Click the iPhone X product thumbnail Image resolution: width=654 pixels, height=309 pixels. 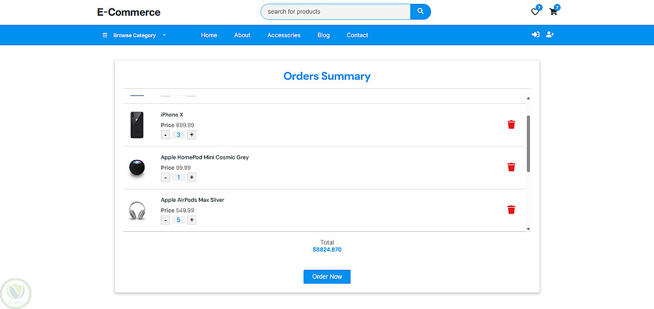pos(137,125)
